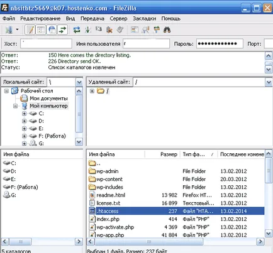Image resolution: width=273 pixels, height=253 pixels.
Task: Open the Закладки menu
Action: click(144, 19)
